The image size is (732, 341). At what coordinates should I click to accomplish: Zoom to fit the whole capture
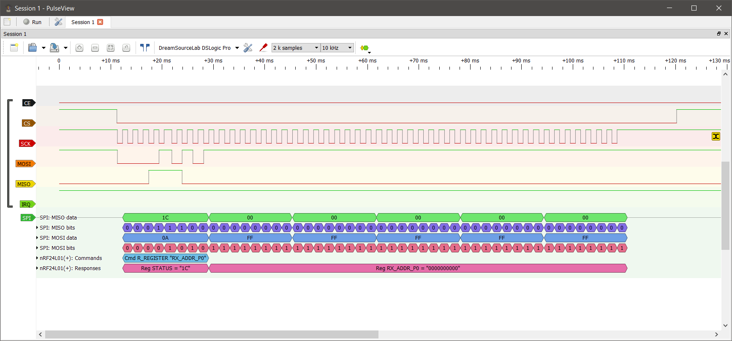point(111,48)
